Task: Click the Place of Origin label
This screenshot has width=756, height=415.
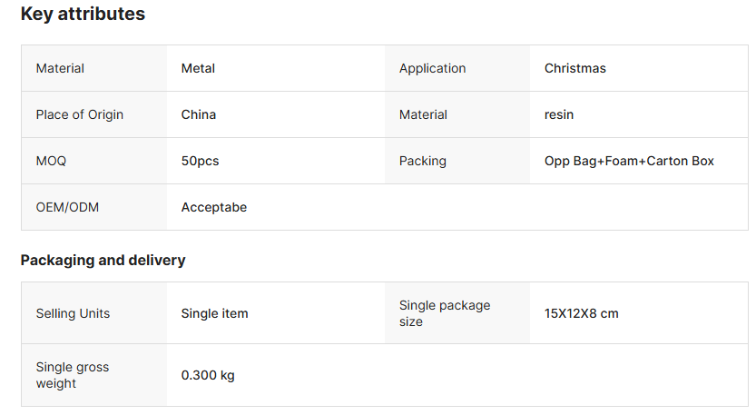Action: pos(80,114)
